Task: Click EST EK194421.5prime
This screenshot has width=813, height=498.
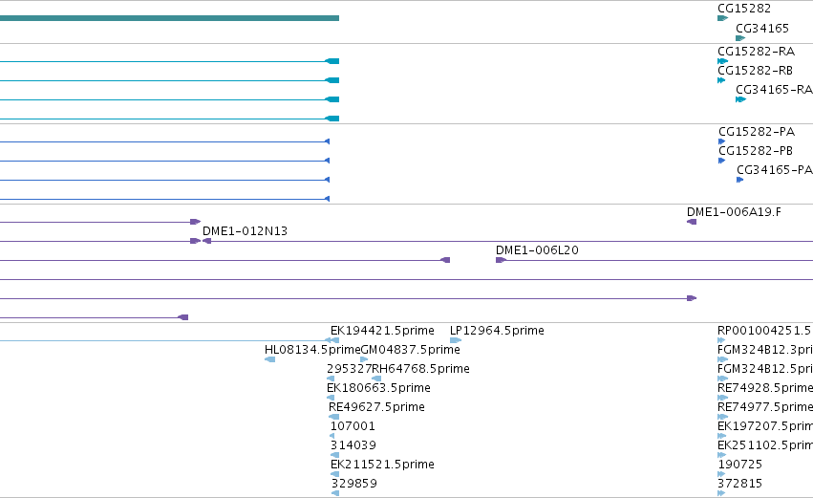Action: [382, 331]
